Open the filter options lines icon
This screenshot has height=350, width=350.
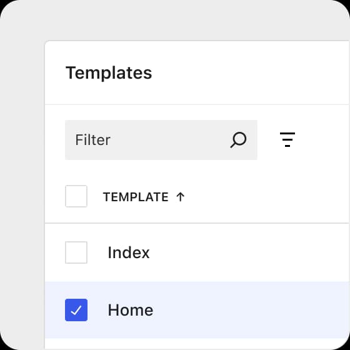click(287, 139)
